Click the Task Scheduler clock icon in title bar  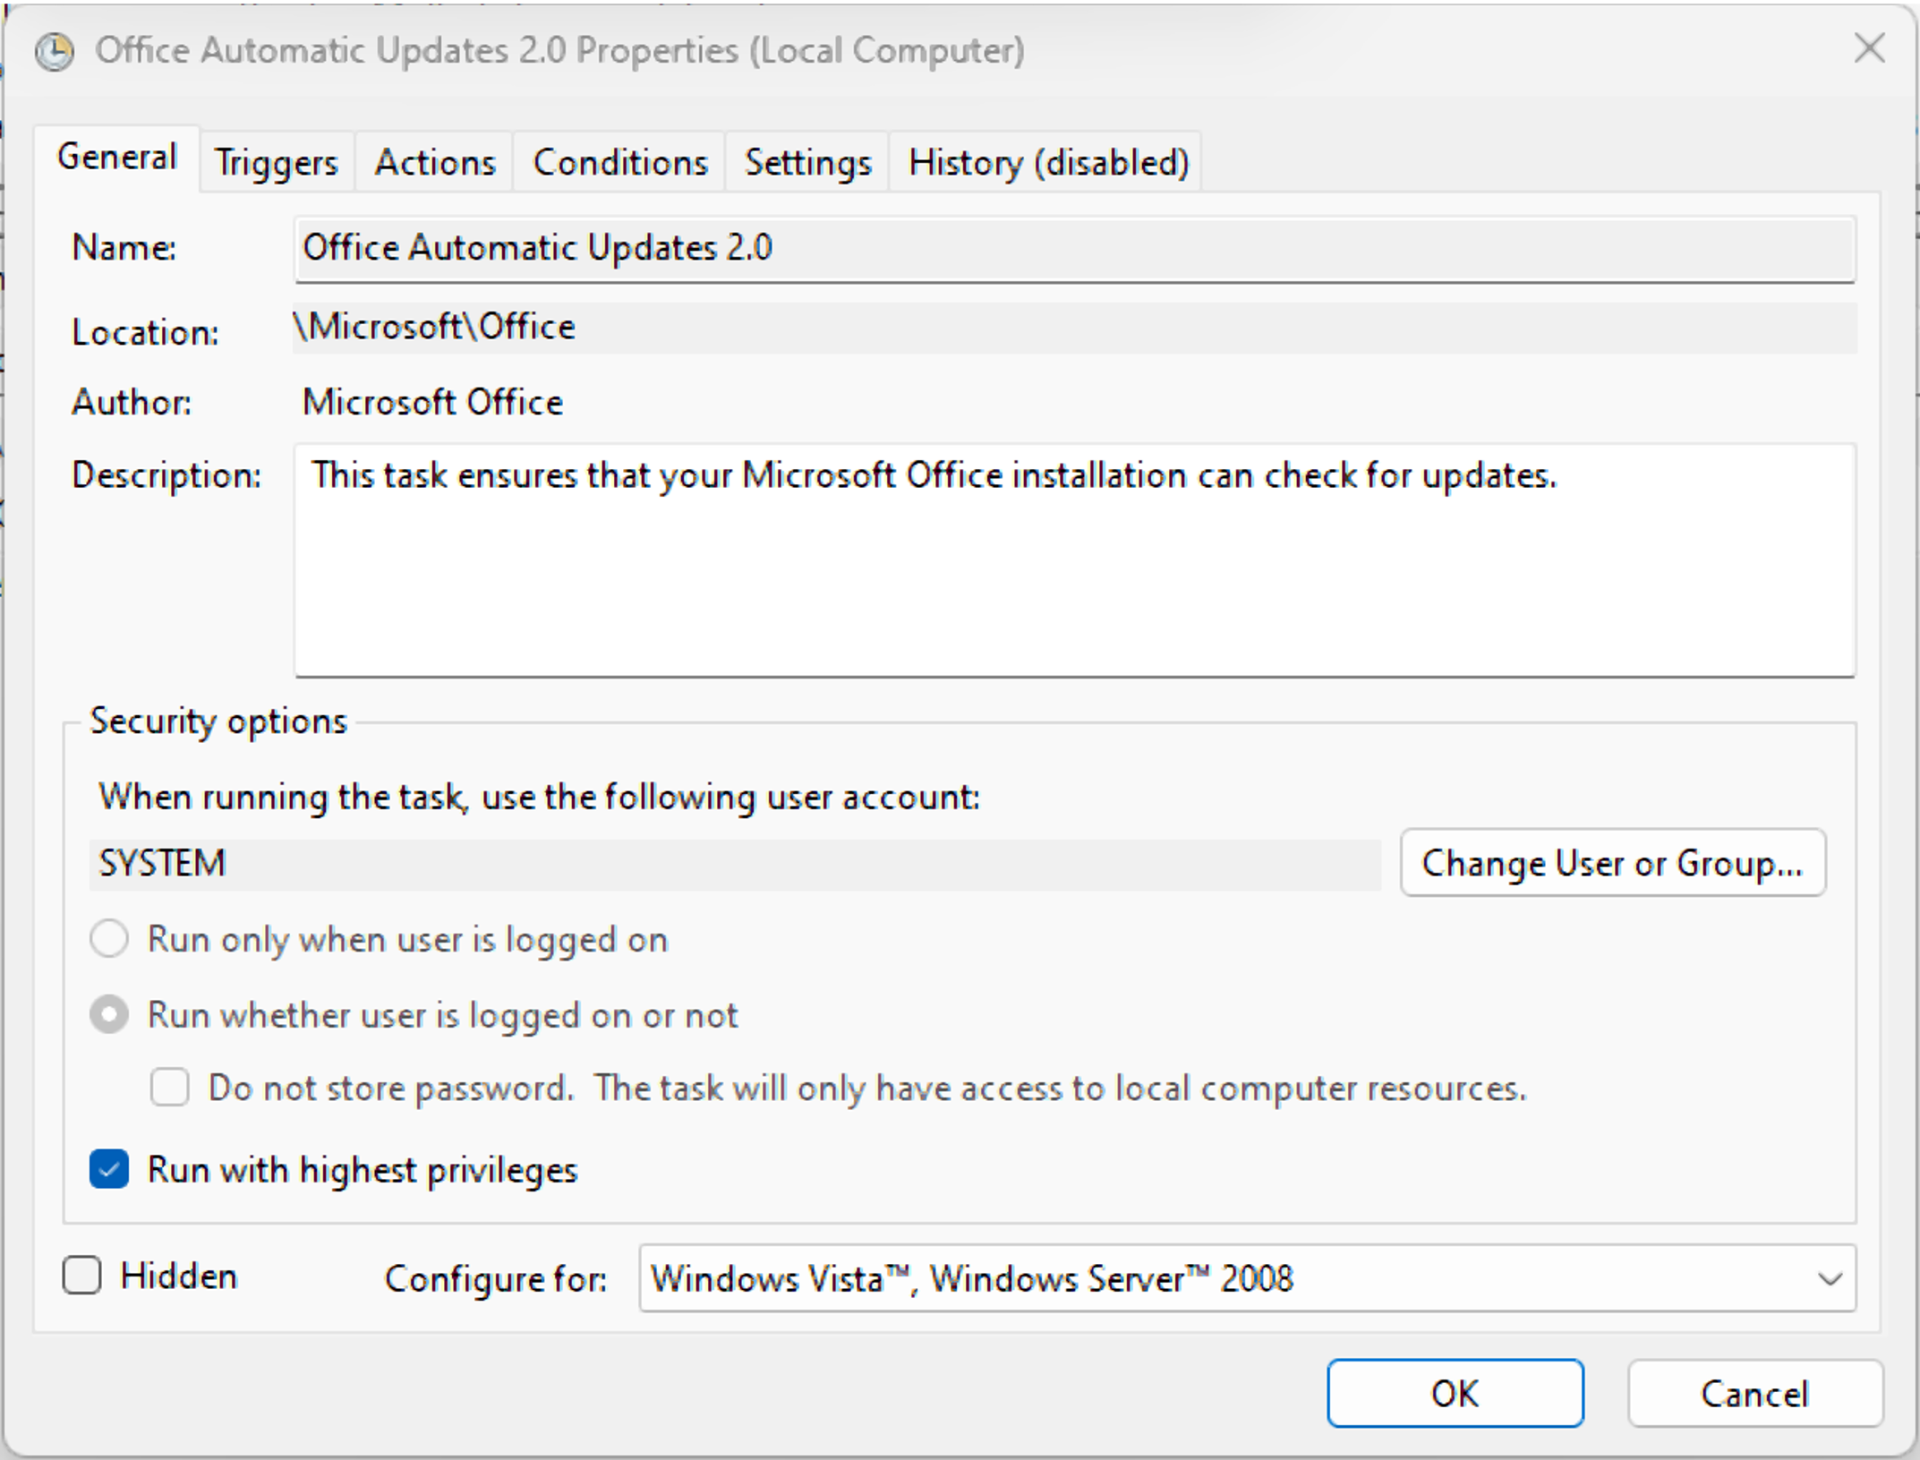55,52
